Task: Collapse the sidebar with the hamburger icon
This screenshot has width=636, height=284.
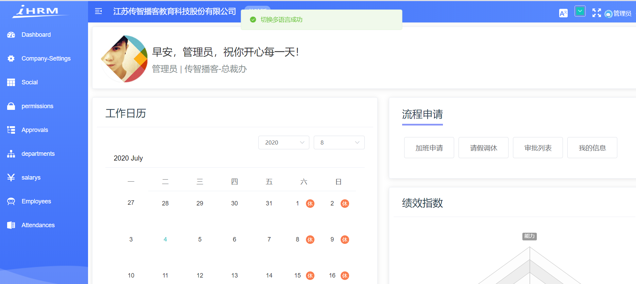Action: pos(99,11)
